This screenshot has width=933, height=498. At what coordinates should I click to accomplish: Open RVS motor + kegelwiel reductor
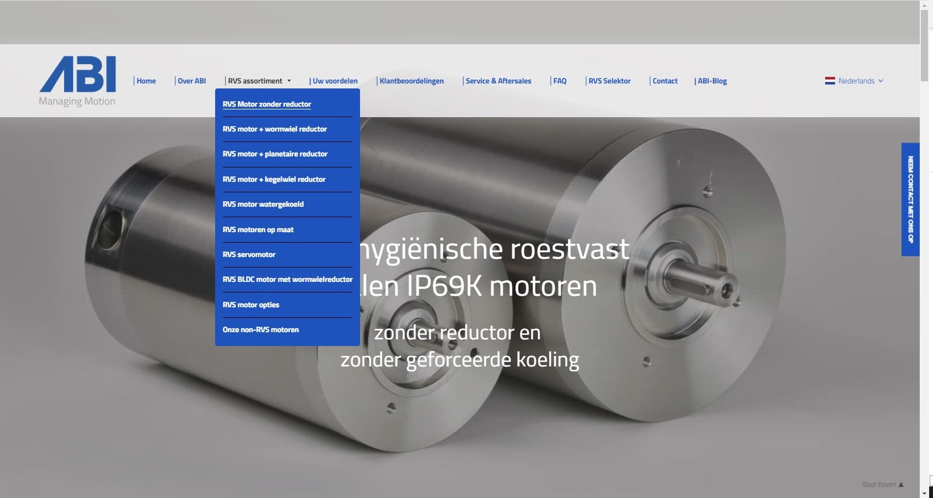pos(274,179)
